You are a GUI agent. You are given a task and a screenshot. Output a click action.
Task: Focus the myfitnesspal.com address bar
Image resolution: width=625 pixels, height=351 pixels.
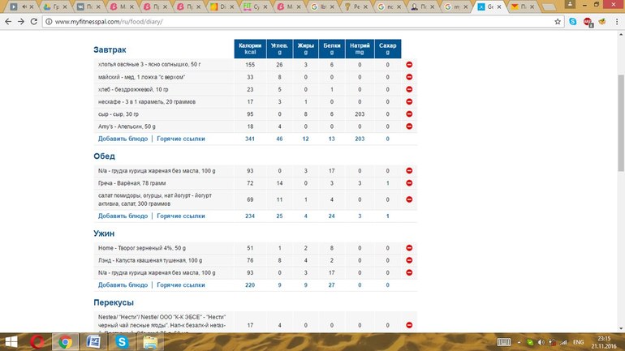coord(303,22)
